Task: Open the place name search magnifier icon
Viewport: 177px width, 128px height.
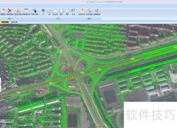Action: click(x=89, y=11)
